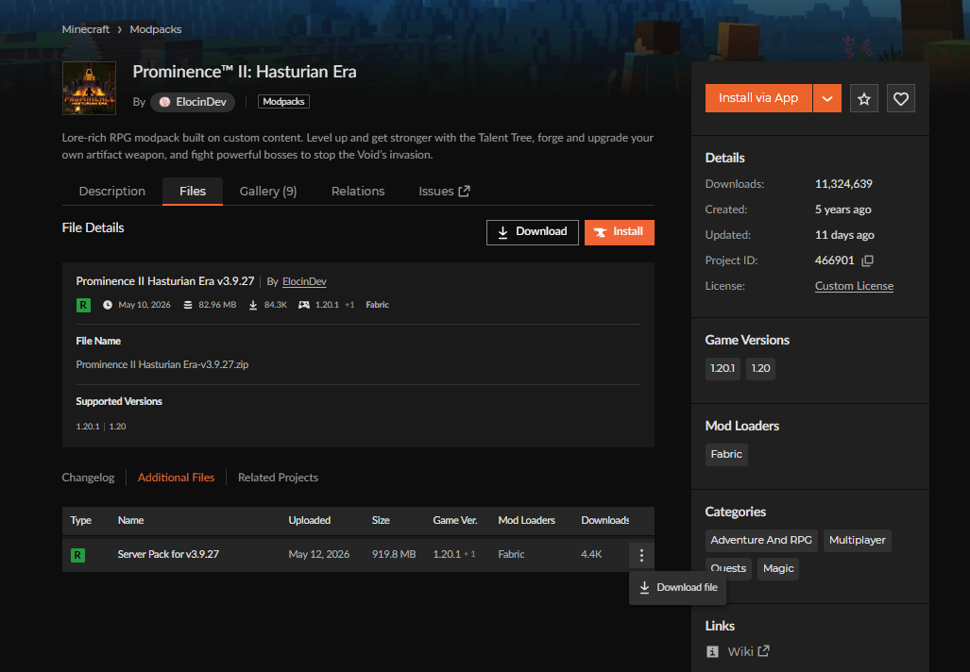Select the Additional Files section

(176, 478)
